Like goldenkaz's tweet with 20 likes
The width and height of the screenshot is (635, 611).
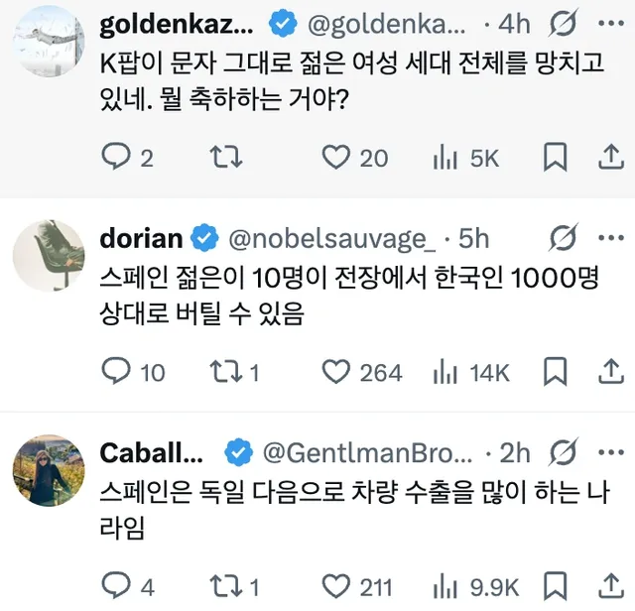click(337, 157)
